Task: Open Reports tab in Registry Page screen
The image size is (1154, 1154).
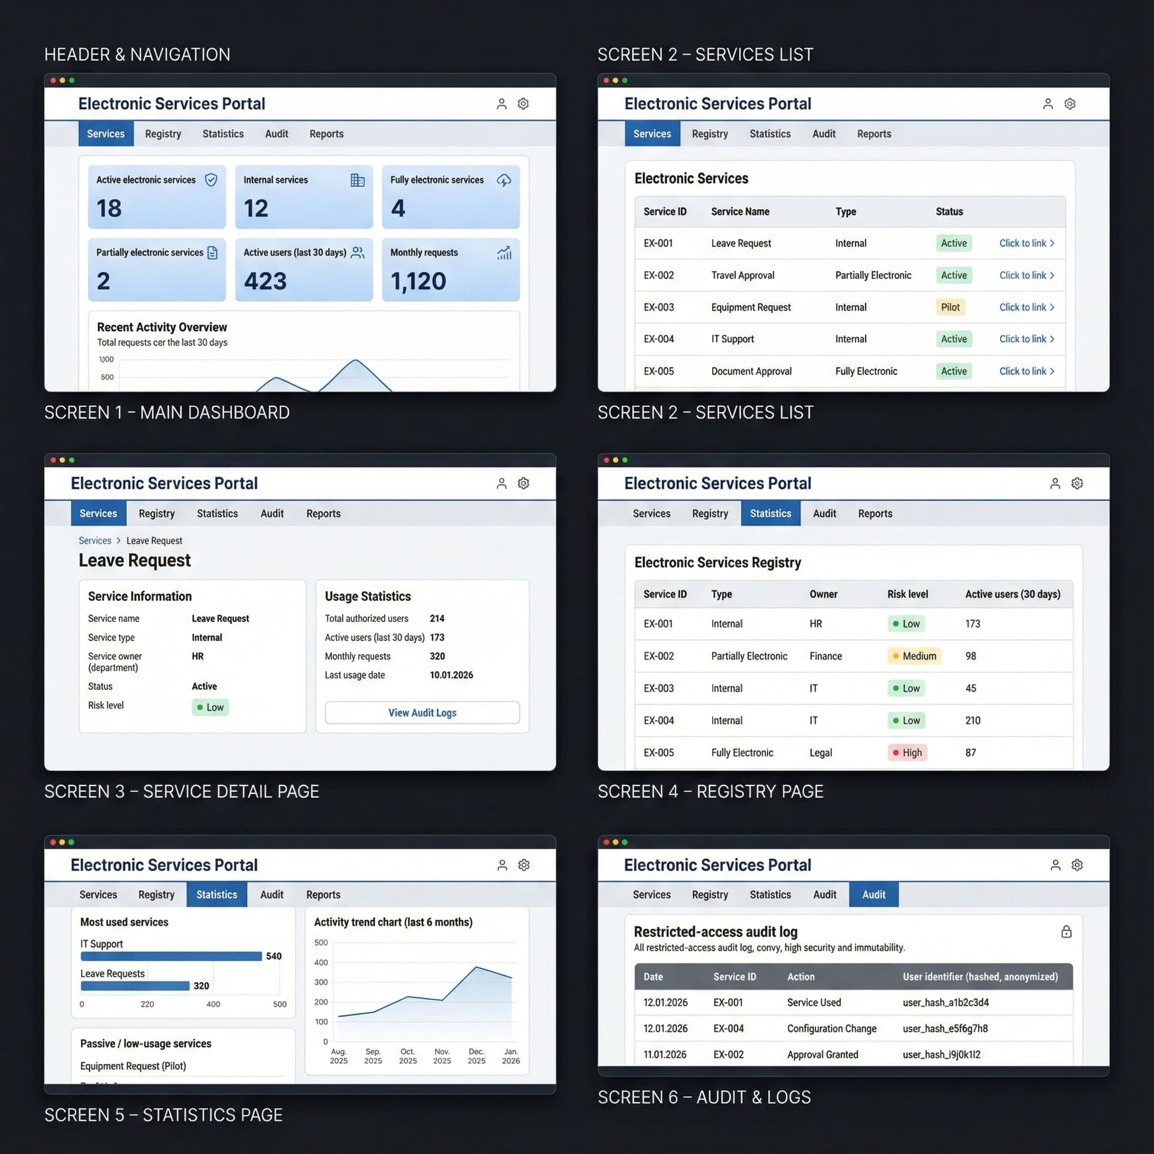Action: [875, 513]
